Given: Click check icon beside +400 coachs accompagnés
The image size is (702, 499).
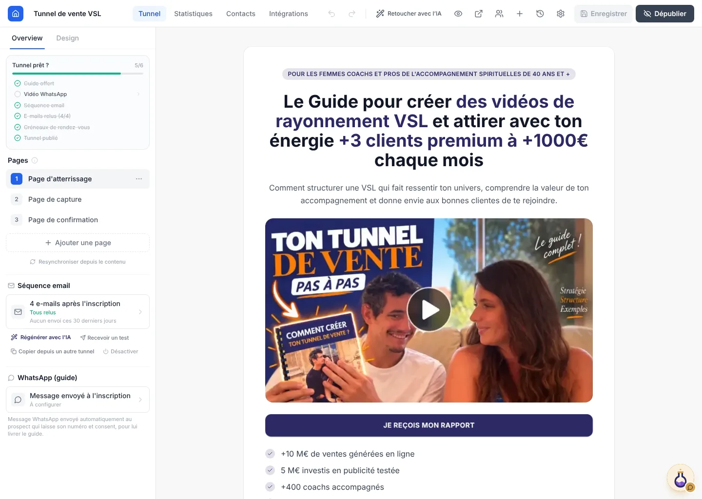Looking at the screenshot, I should click(x=270, y=487).
